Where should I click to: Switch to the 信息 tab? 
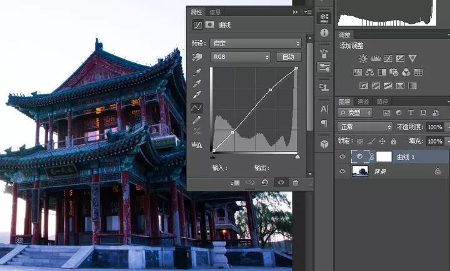pos(215,12)
